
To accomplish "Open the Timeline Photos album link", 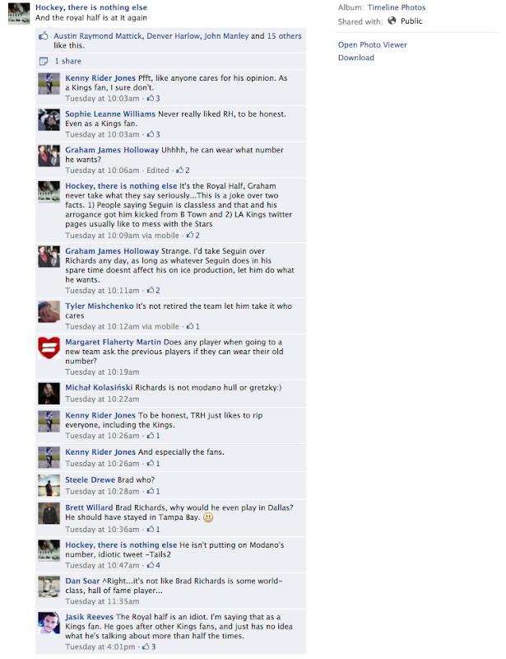I will pyautogui.click(x=397, y=7).
